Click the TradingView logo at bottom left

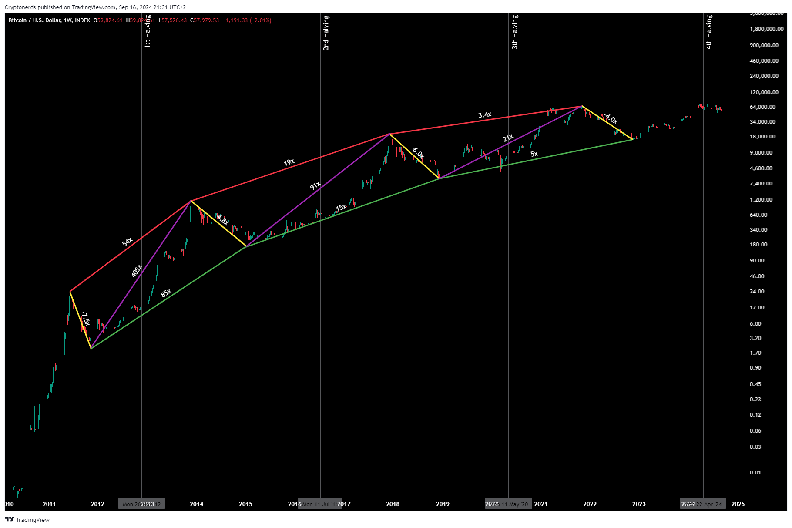(x=27, y=520)
